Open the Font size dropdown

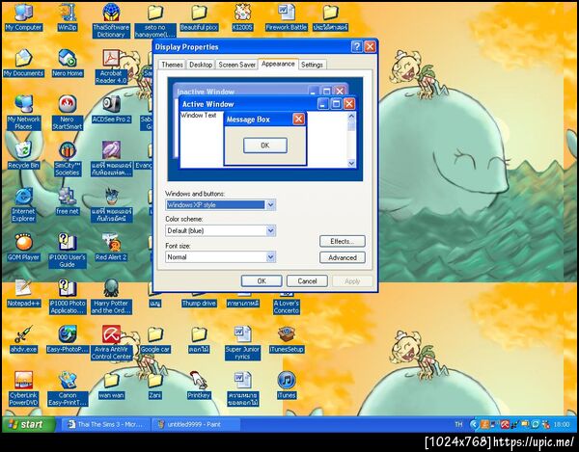[x=270, y=257]
